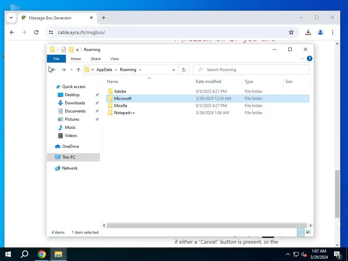348x261 pixels.
Task: View site information in Chrome address bar
Action: click(51, 32)
